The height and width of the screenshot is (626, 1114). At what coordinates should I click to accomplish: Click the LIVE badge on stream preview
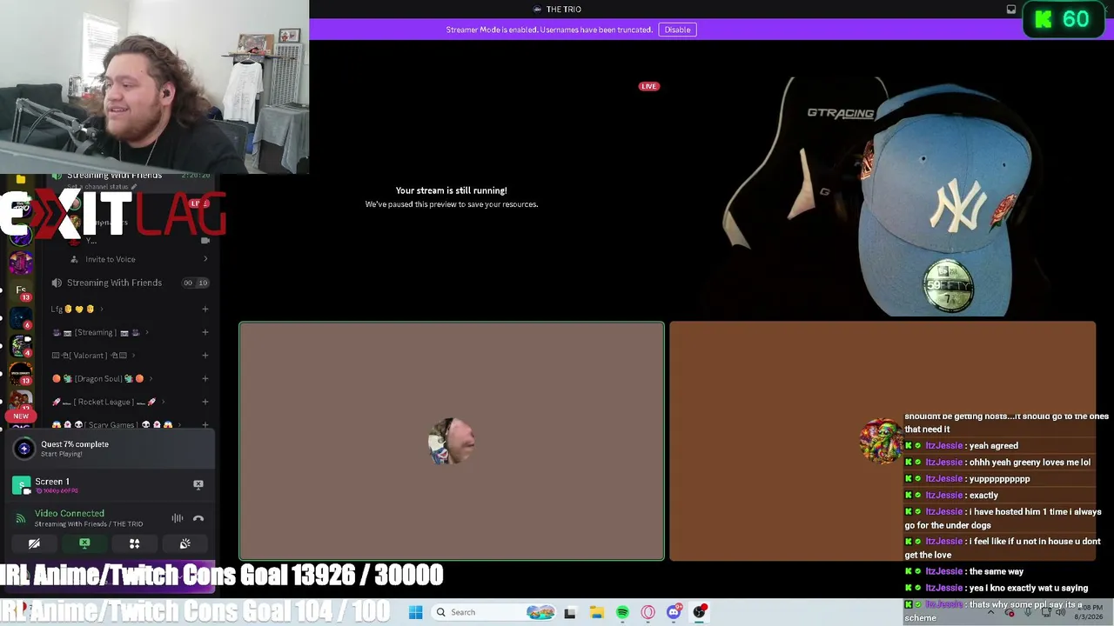pos(648,86)
